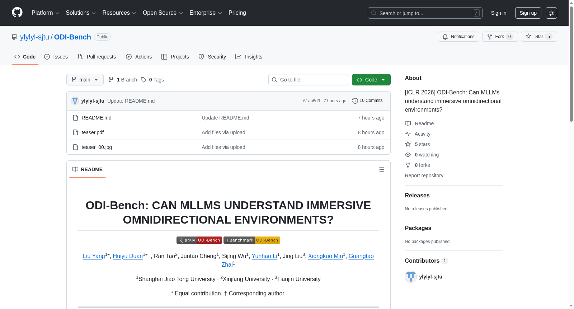
Task: Click the fork icon beside 0 forks
Action: [408, 165]
